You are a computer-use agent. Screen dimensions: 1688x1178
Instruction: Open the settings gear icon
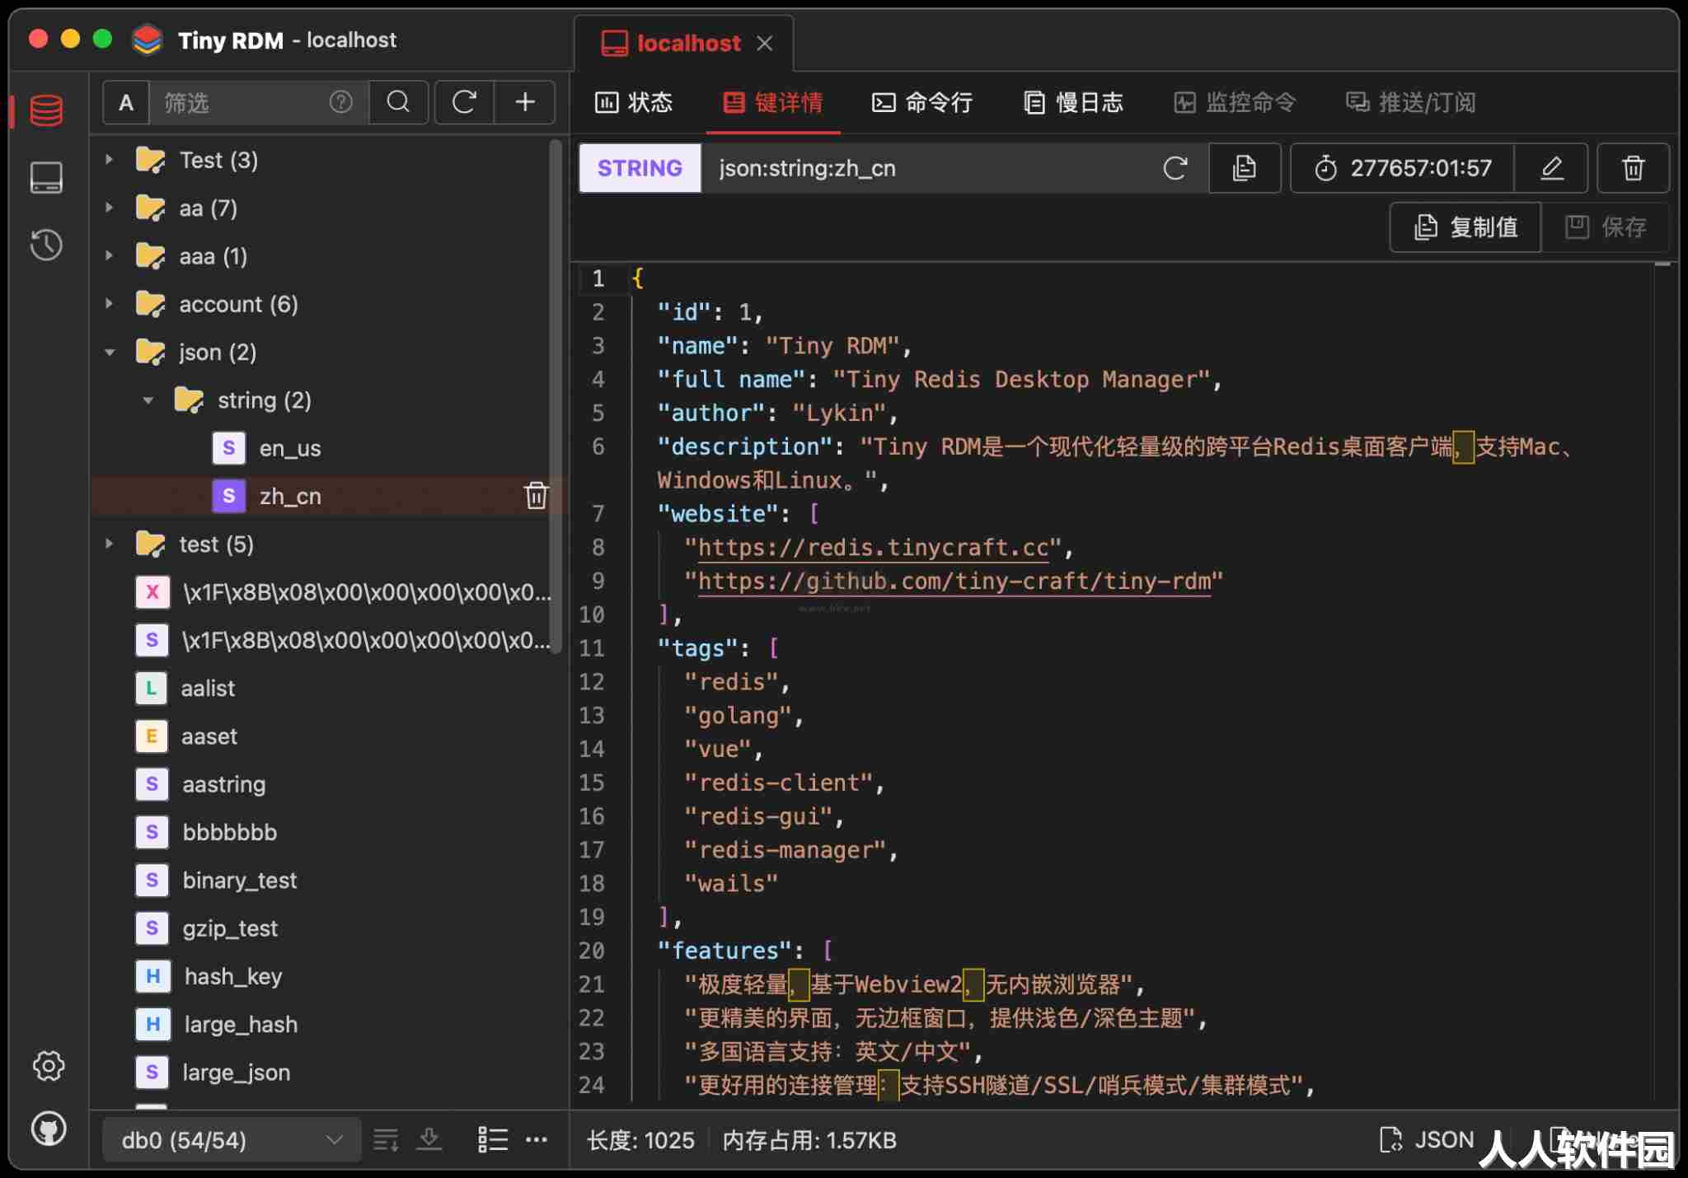(x=49, y=1065)
